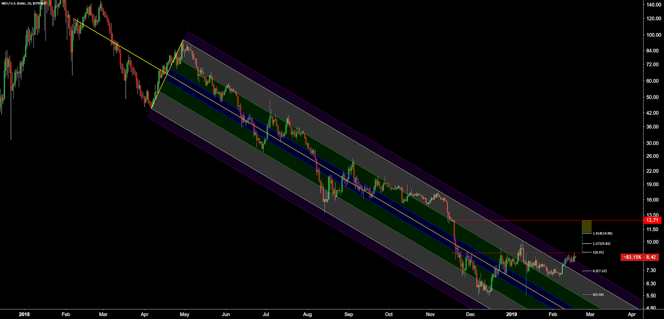Select the 26.00 price axis label
Image resolution: width=664 pixels, height=319 pixels.
(653, 156)
